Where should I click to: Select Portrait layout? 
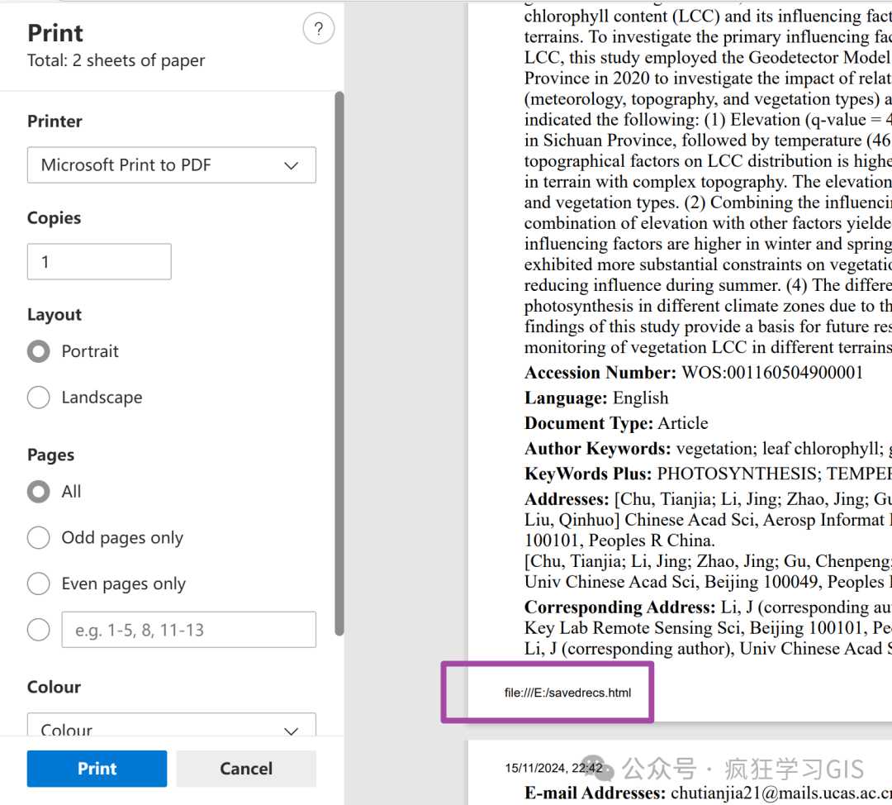(39, 351)
